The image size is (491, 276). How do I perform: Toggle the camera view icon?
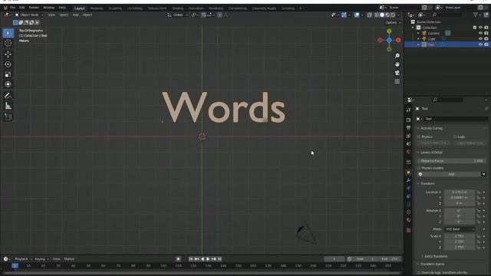(x=397, y=73)
